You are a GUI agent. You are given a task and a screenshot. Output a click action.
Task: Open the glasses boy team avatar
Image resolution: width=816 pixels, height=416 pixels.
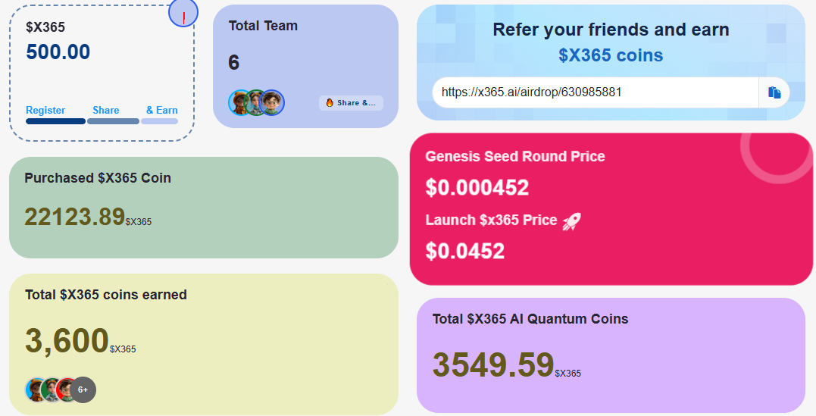click(x=272, y=102)
